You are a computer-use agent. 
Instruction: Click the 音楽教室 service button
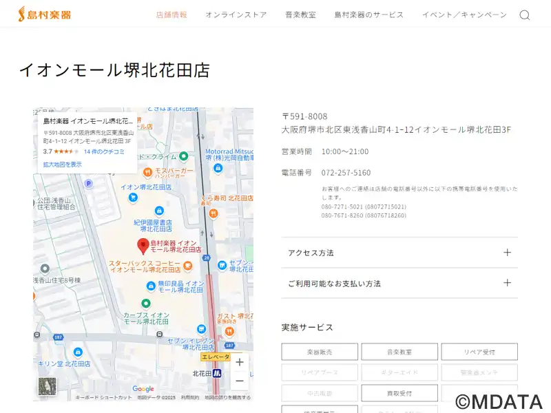coord(399,352)
